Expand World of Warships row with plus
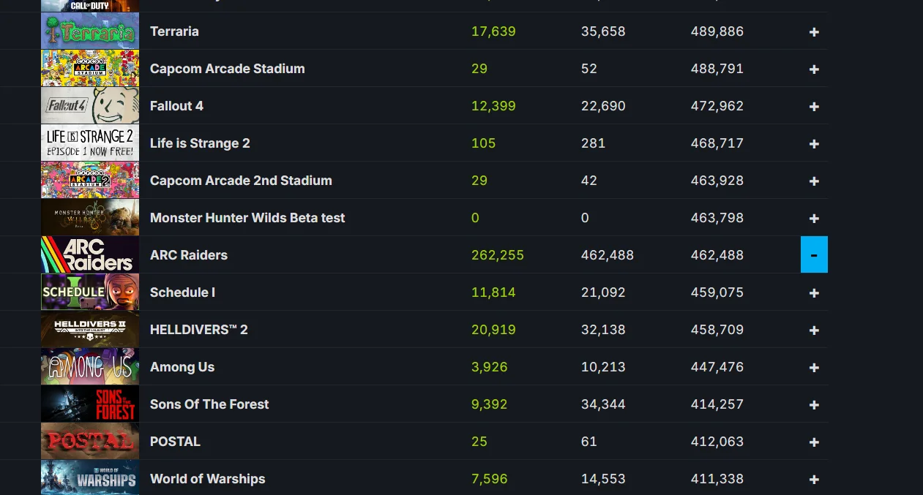The image size is (923, 495). coord(814,479)
